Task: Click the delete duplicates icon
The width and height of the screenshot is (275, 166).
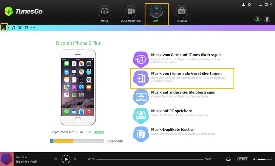Action: point(141,134)
